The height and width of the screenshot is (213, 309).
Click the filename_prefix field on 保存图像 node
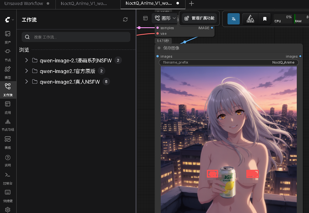[228, 62]
